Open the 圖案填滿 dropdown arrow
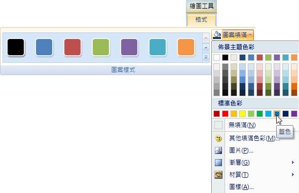This screenshot has height=193, width=299. (x=250, y=34)
